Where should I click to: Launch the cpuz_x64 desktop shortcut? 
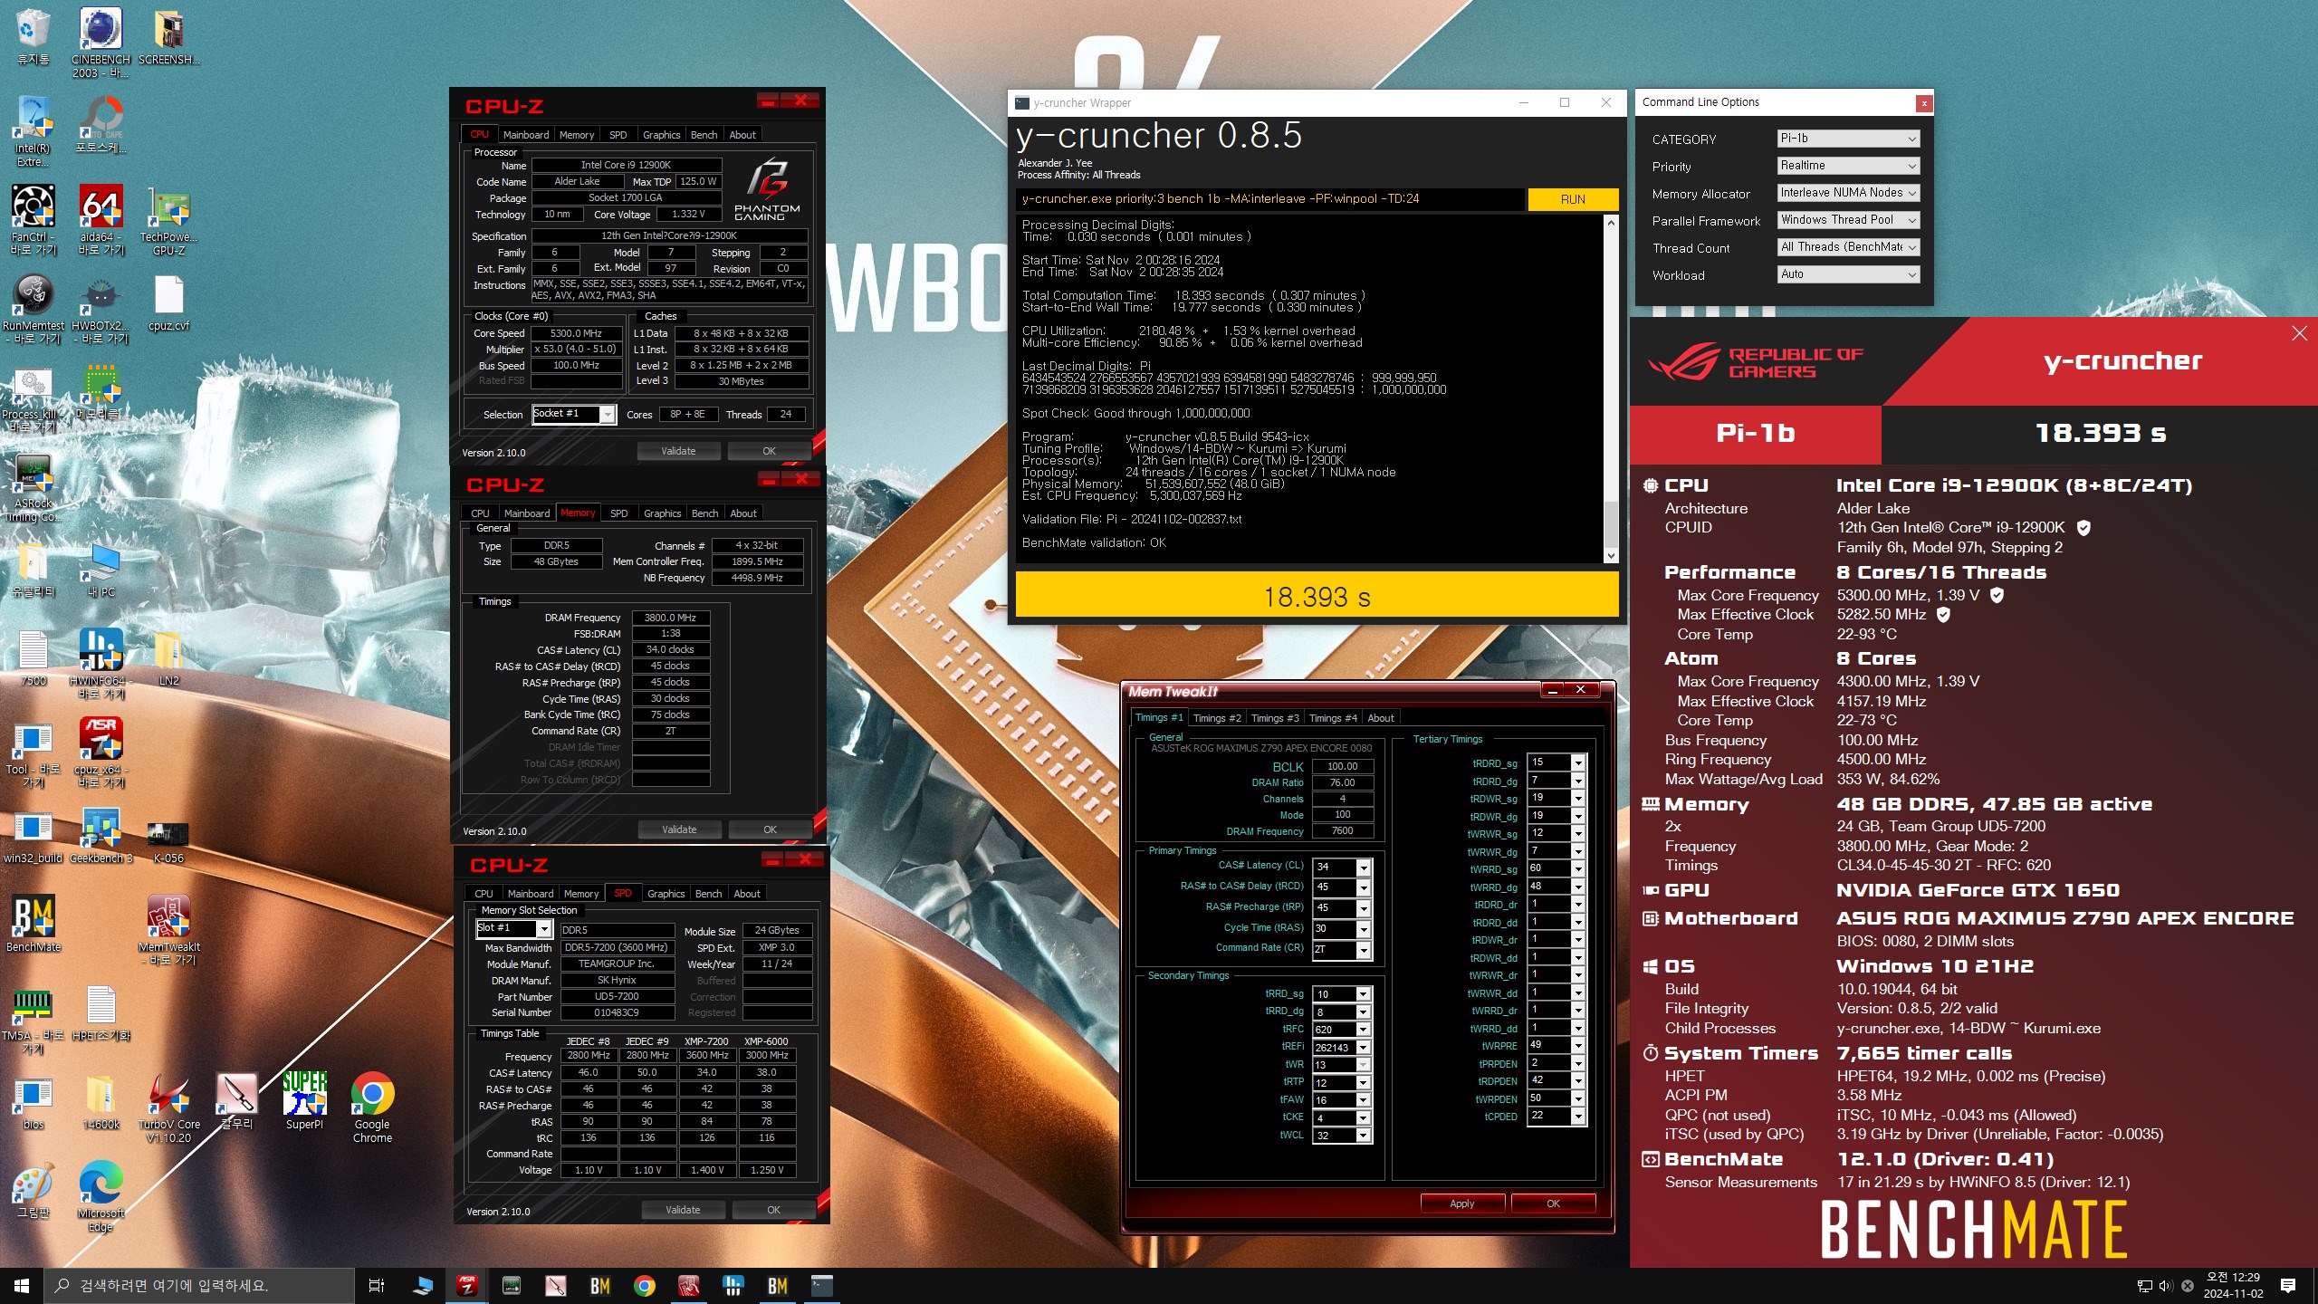(101, 753)
